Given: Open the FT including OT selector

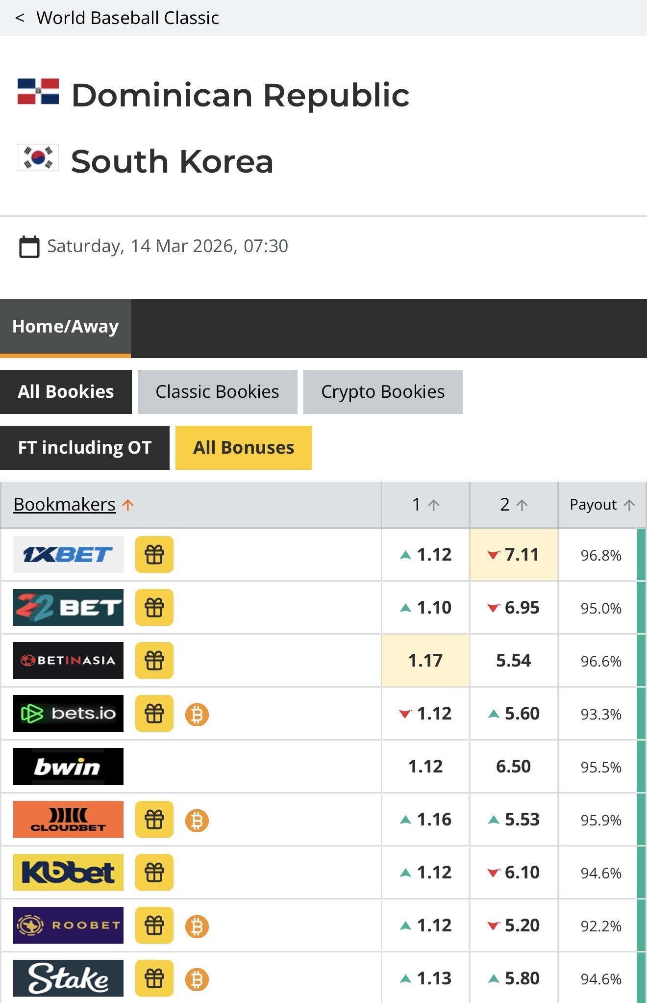Looking at the screenshot, I should (85, 448).
